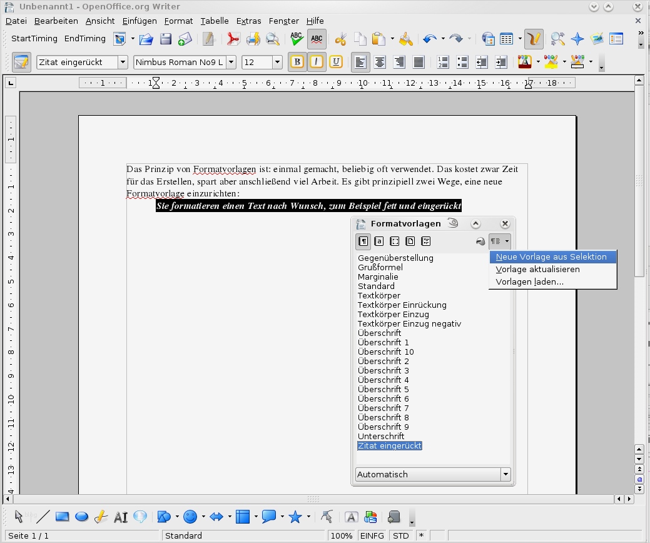Toggle the underline button
Screen dimensions: 650x543
click(x=336, y=62)
